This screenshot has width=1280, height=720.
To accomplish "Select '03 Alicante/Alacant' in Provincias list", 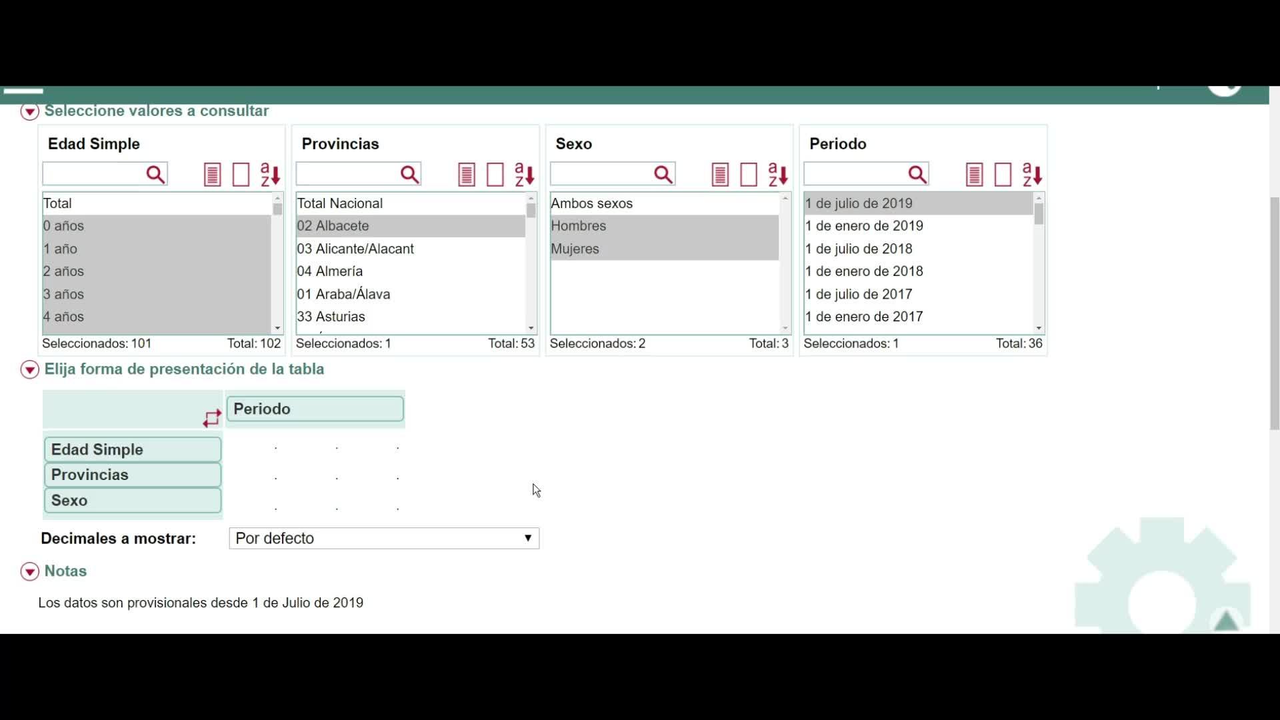I will pyautogui.click(x=355, y=249).
